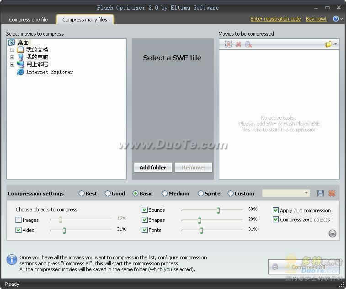Switch to Compress many files tab

[85, 20]
